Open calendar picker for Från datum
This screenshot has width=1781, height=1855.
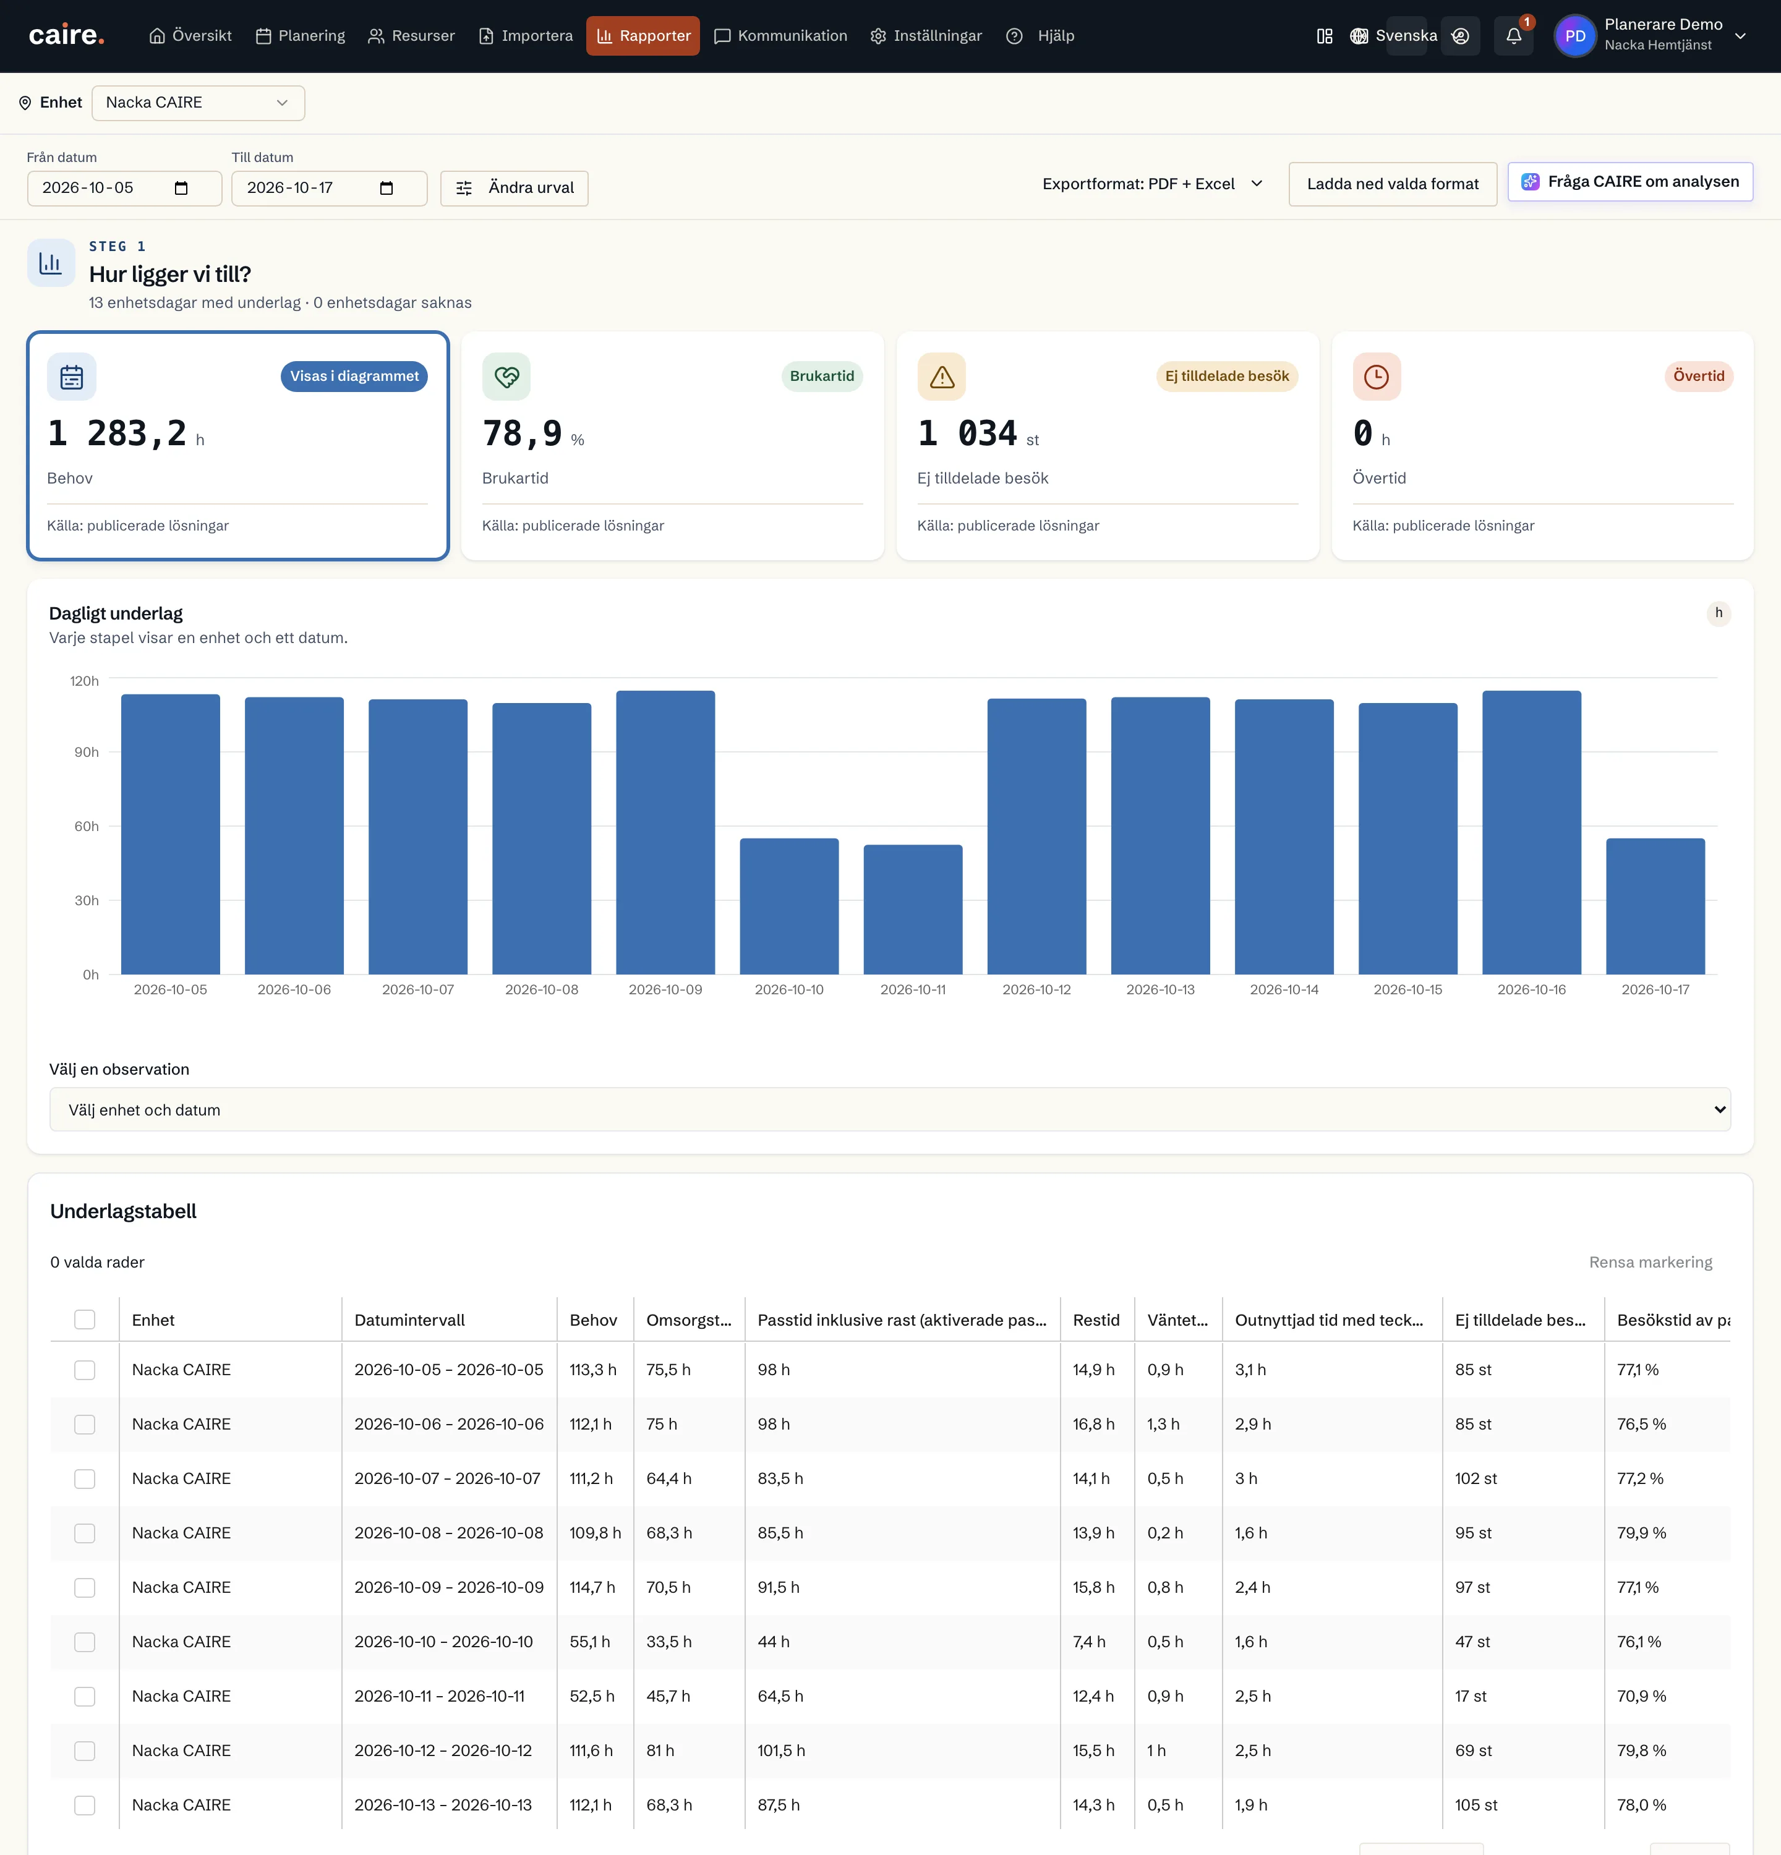coord(181,189)
